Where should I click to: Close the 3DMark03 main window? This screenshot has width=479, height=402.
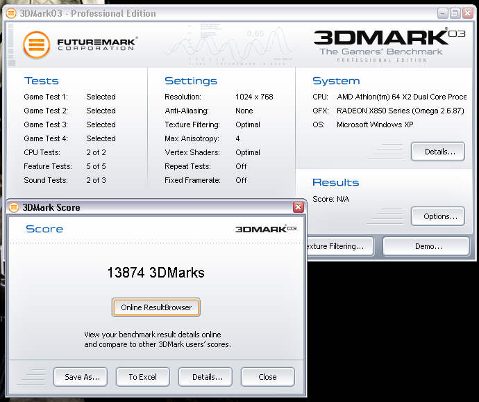tap(468, 13)
